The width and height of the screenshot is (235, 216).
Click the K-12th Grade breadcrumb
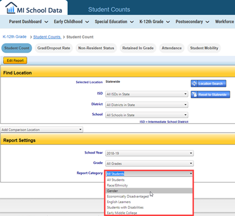[x=15, y=37]
